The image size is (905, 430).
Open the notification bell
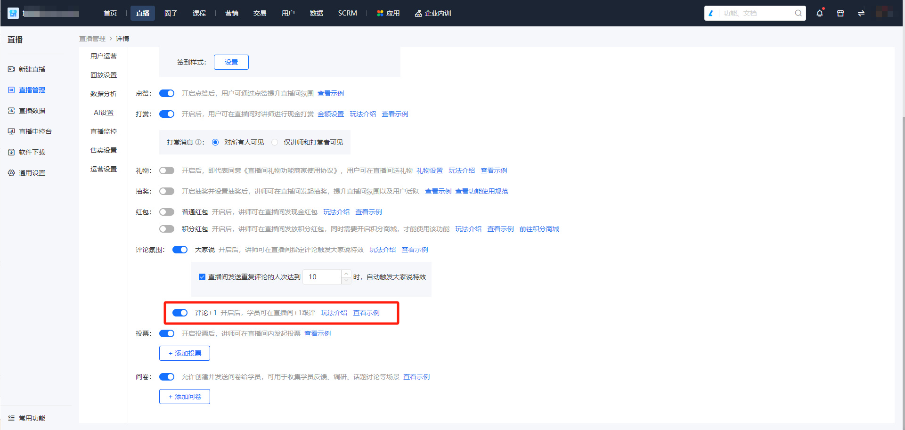tap(820, 13)
